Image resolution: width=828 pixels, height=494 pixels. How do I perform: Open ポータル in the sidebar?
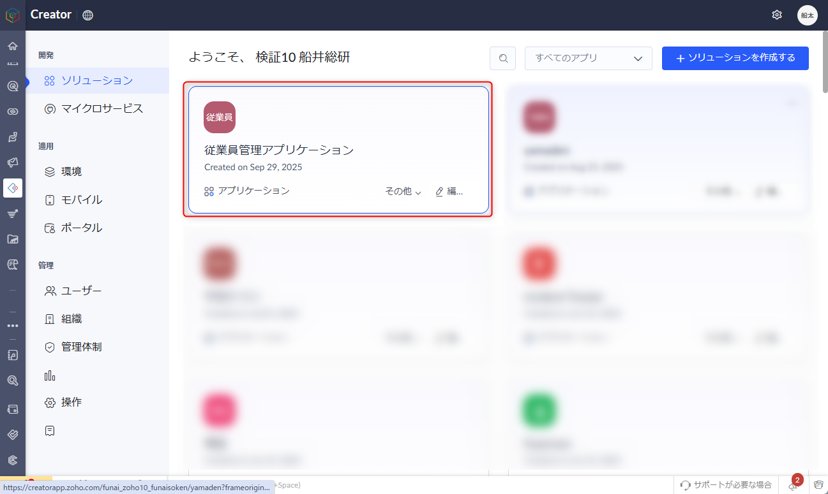pos(81,228)
